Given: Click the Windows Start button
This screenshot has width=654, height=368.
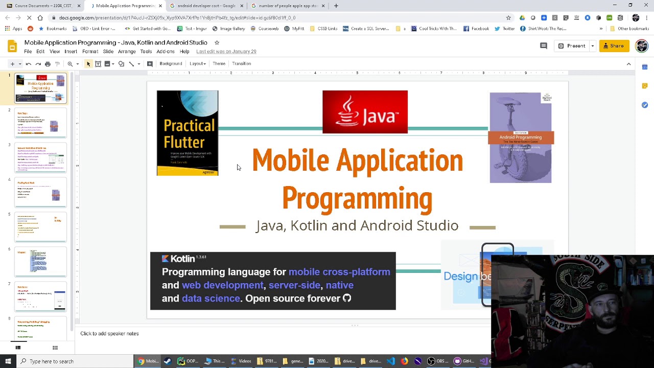Looking at the screenshot, I should tap(8, 361).
